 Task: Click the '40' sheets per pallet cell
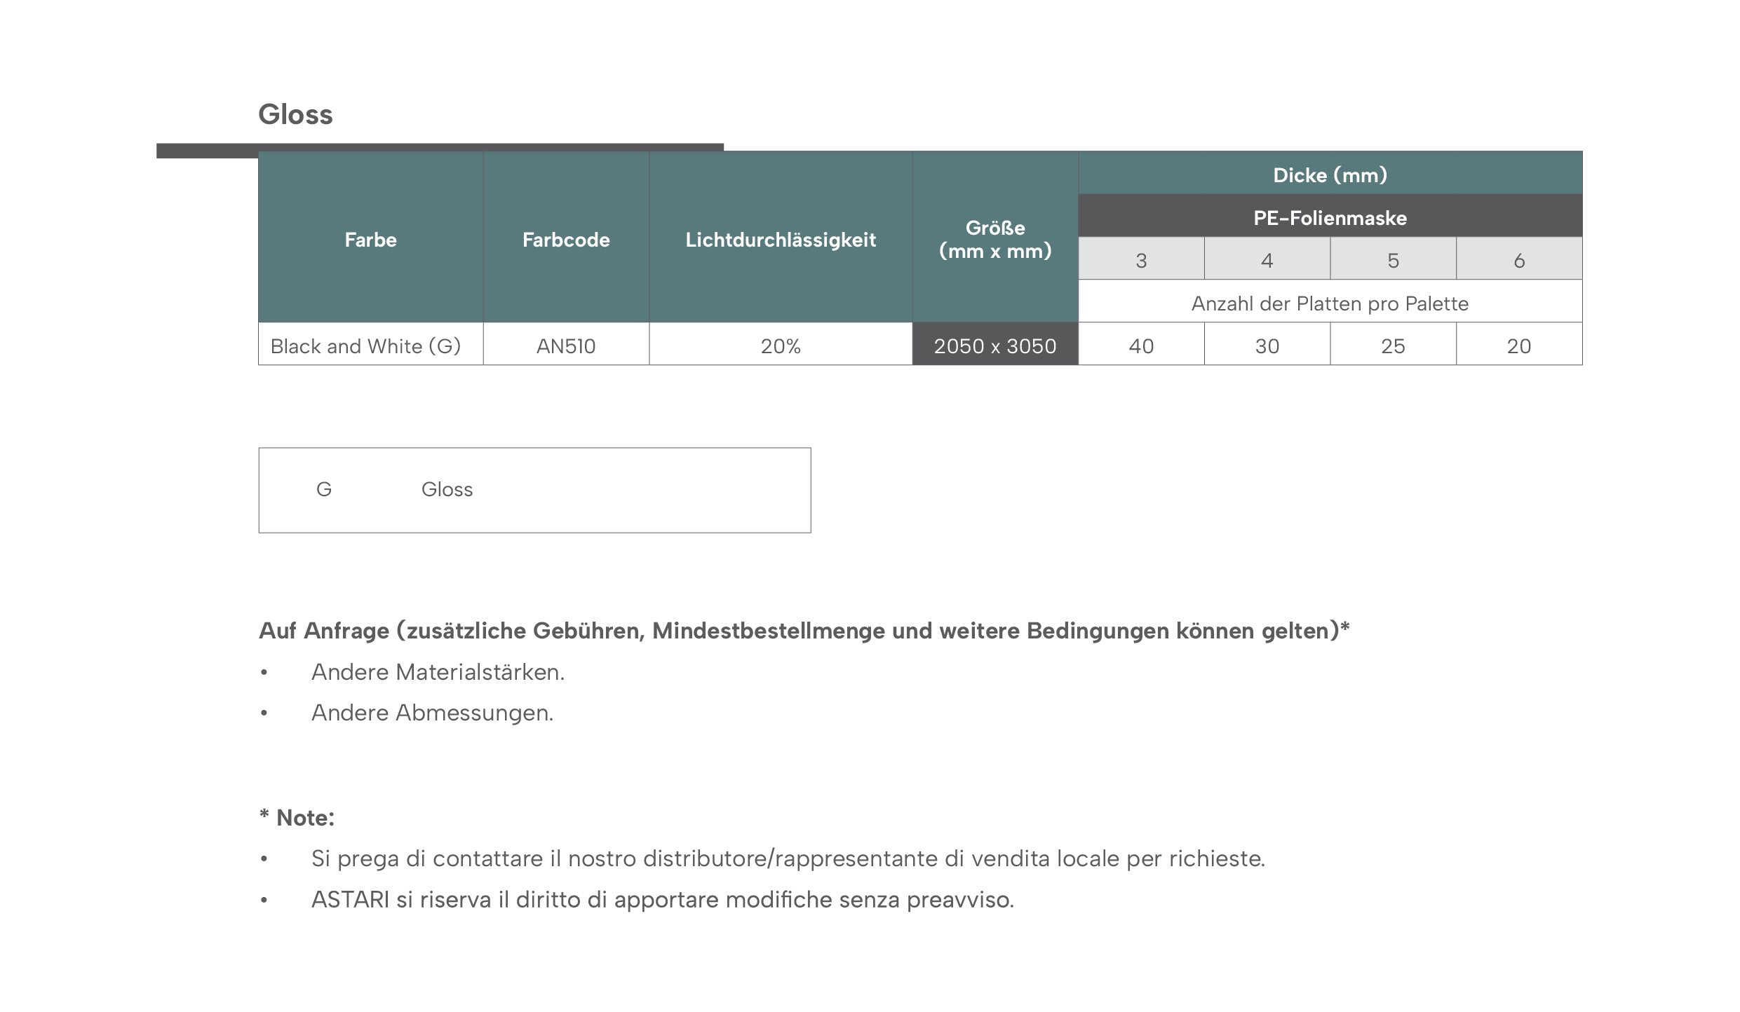(1141, 344)
